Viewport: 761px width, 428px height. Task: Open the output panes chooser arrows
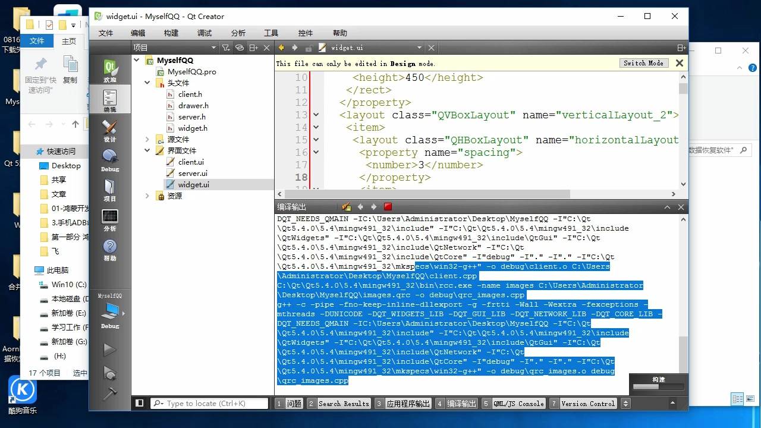625,403
